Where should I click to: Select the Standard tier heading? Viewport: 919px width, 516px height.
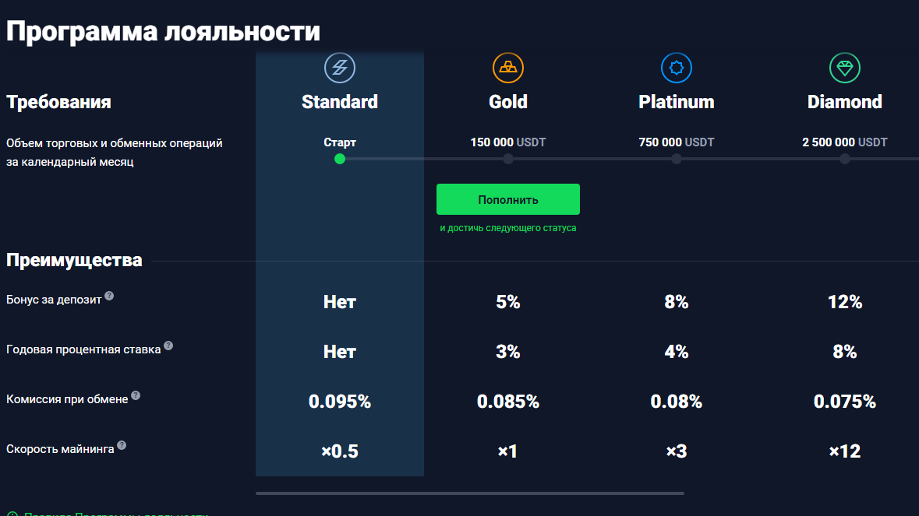tap(339, 102)
